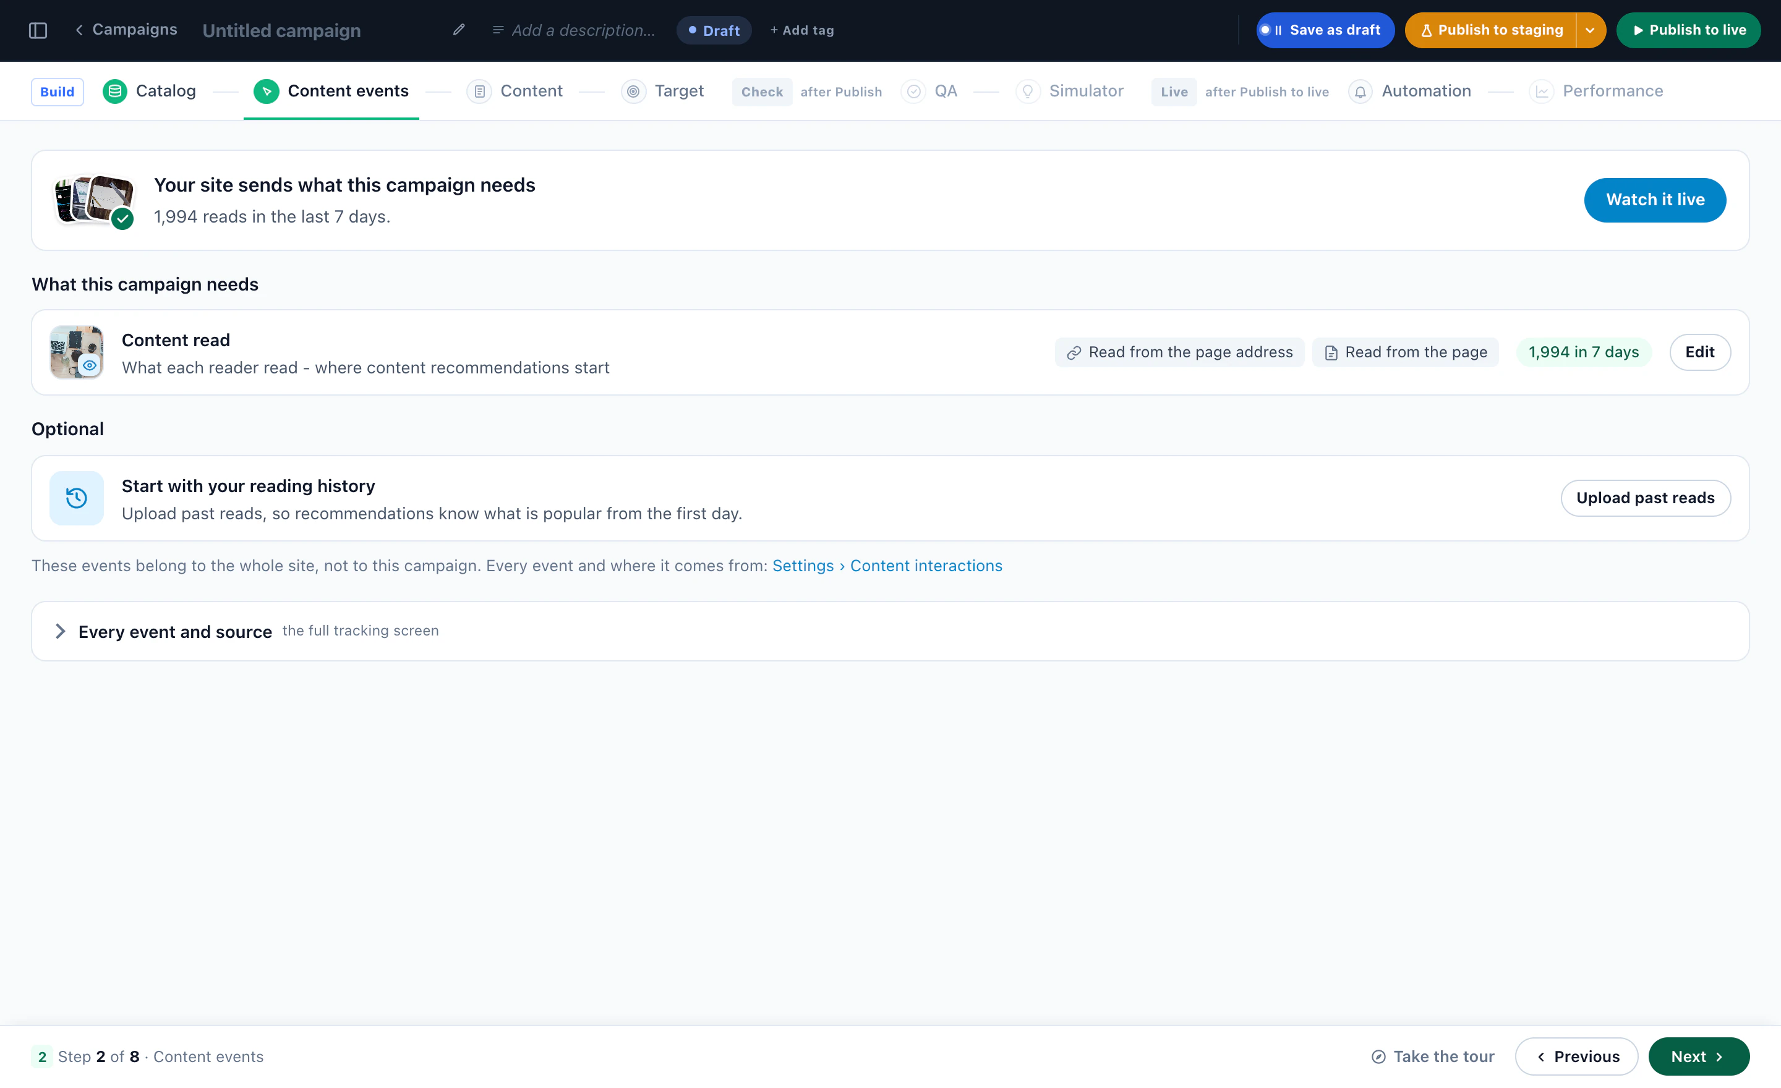Screen dimensions: 1781x1088
Task: Click the Performance chart icon
Action: 1541,91
